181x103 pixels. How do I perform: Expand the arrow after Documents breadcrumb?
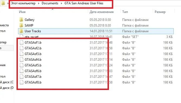click(x=62, y=3)
